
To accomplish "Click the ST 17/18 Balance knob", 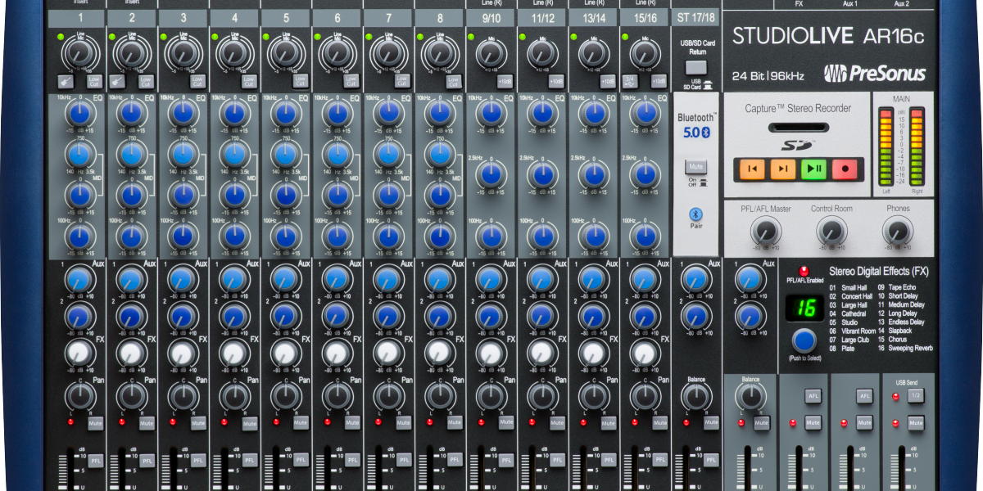I will [x=695, y=396].
